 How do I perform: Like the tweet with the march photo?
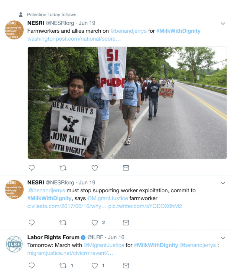[95, 168]
